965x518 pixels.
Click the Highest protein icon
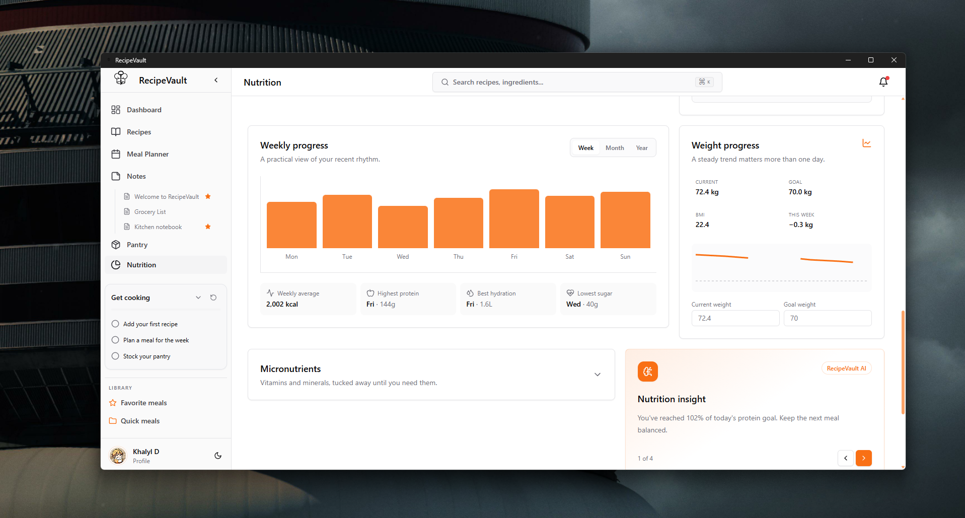pyautogui.click(x=370, y=293)
